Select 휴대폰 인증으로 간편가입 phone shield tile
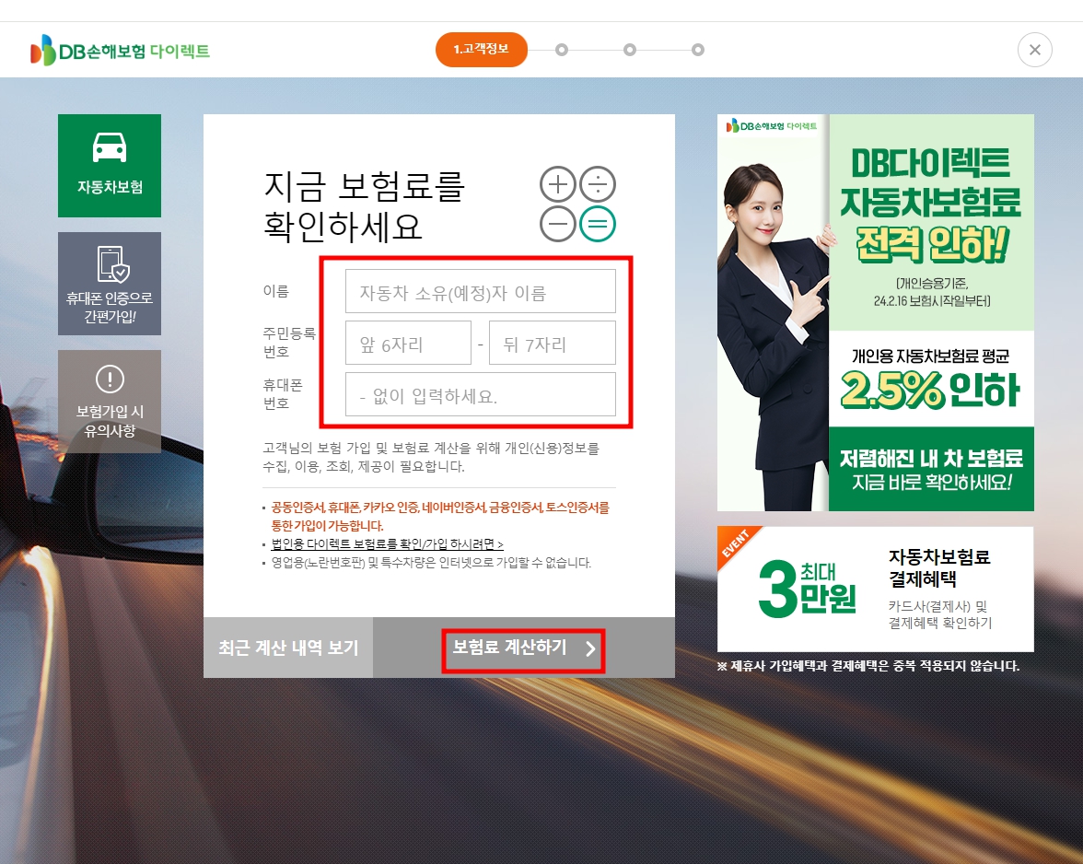This screenshot has height=864, width=1083. (109, 283)
